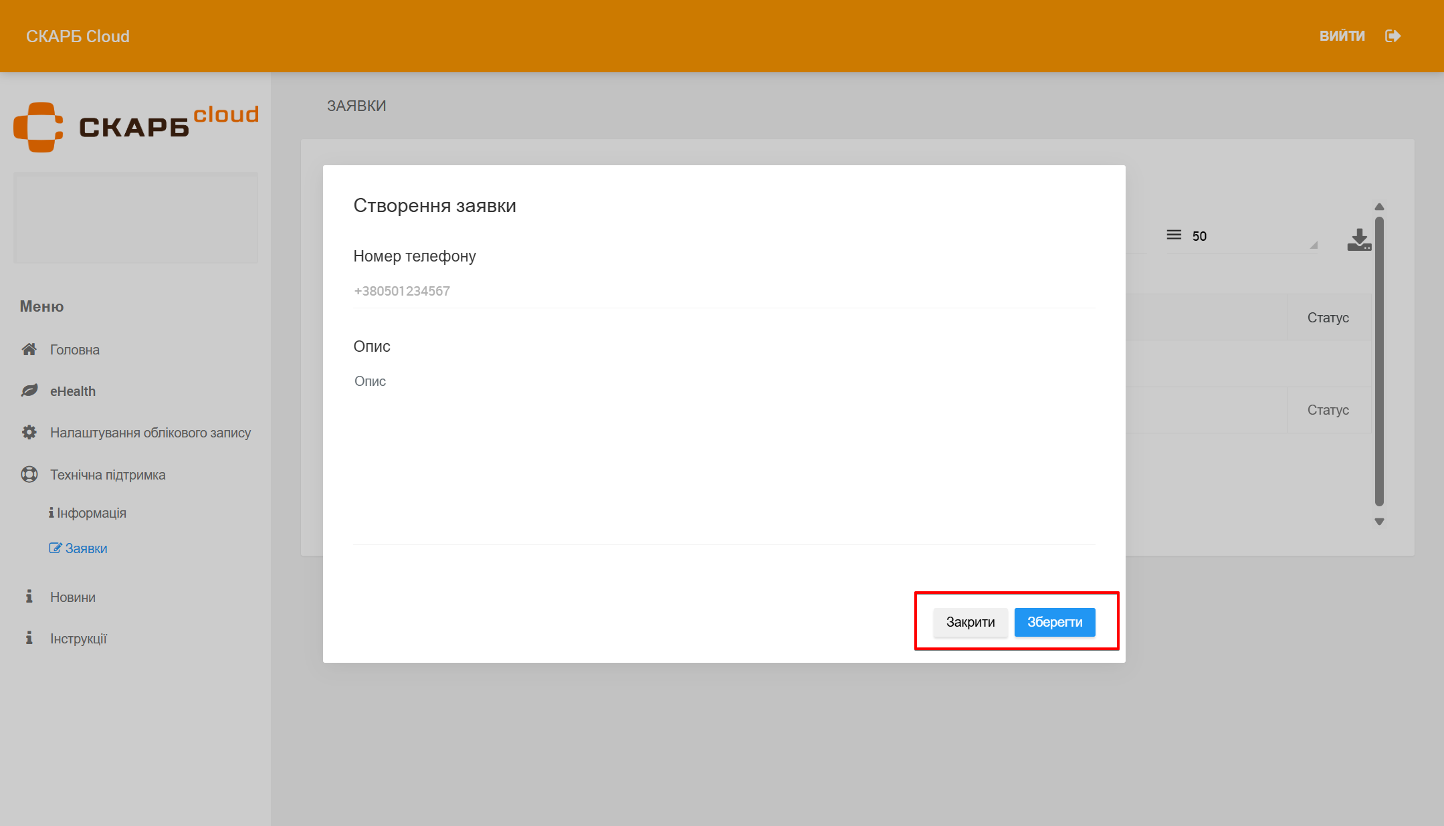1444x826 pixels.
Task: Click the СКАРБ cloud logo
Action: tap(136, 126)
